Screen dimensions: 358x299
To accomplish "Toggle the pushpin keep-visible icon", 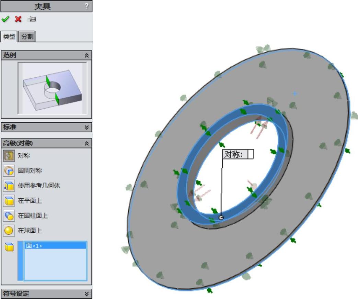I will [x=31, y=19].
